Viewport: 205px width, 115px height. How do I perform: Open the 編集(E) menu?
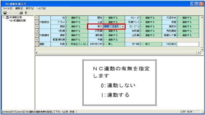click(x=19, y=8)
